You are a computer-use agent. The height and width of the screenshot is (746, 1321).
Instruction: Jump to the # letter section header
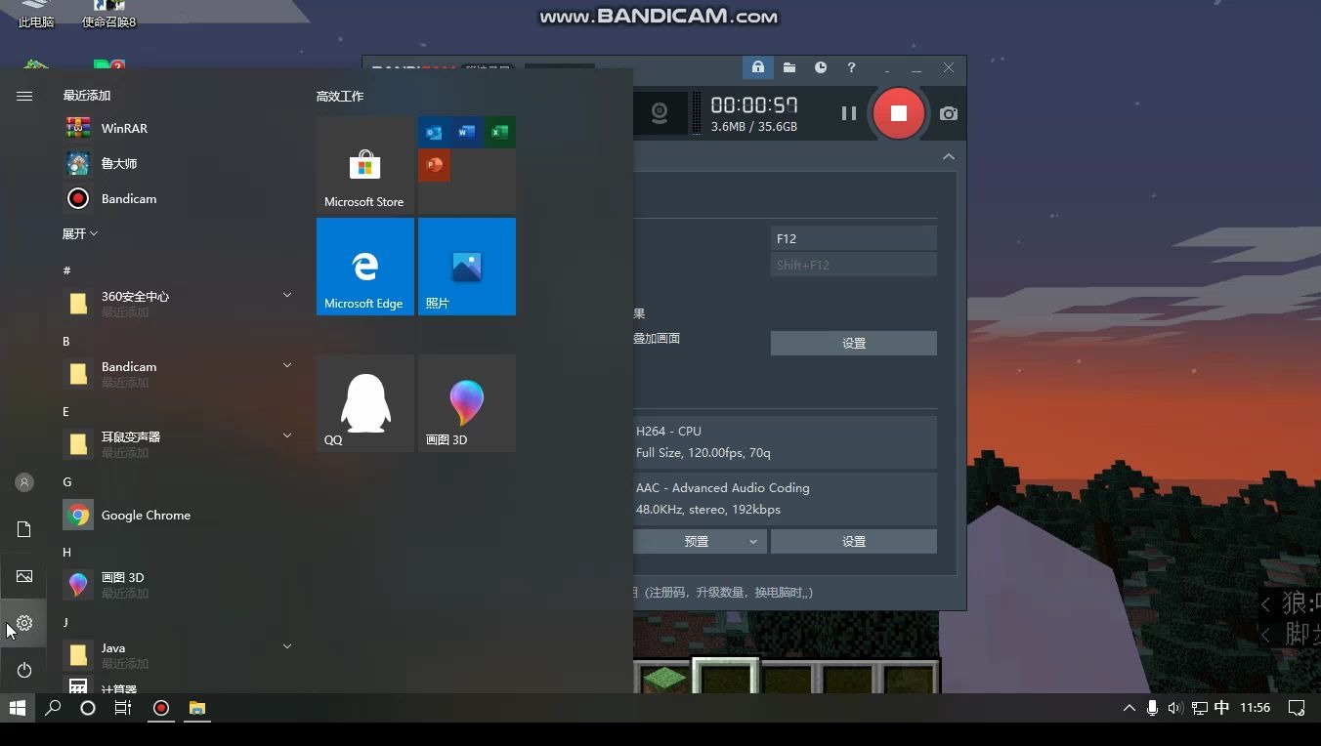click(66, 270)
